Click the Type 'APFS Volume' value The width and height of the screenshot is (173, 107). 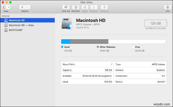point(158,64)
